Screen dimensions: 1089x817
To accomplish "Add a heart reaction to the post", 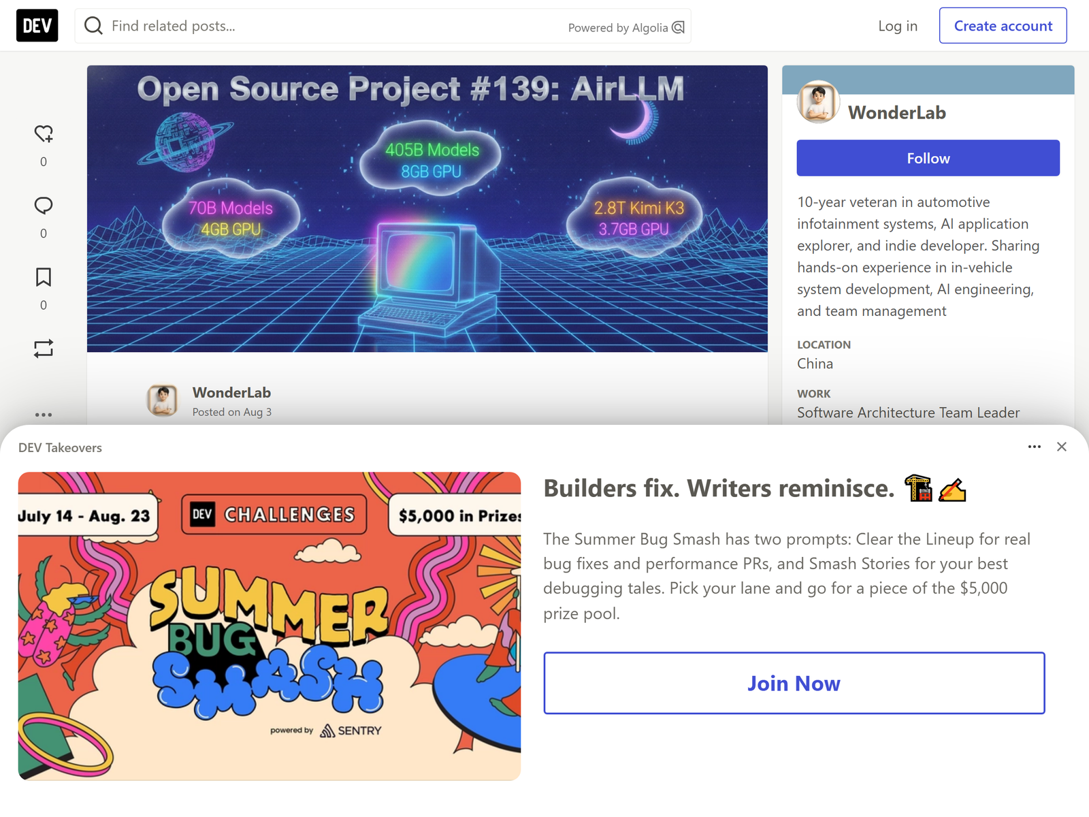I will tap(44, 134).
